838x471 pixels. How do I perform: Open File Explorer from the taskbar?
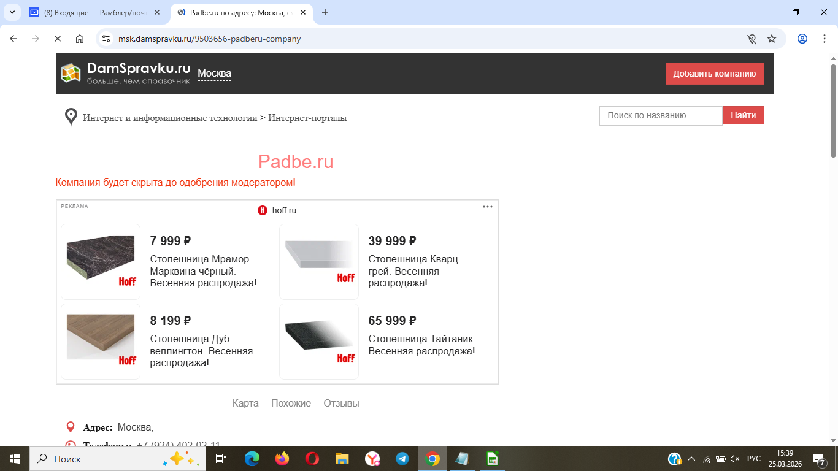click(x=342, y=459)
